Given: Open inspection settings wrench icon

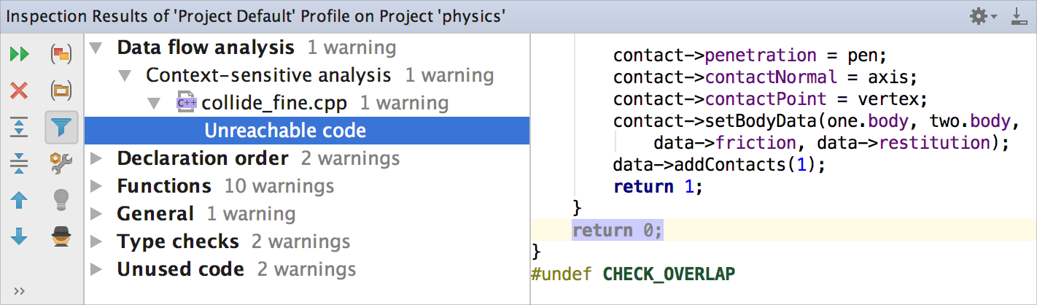Looking at the screenshot, I should point(61,163).
